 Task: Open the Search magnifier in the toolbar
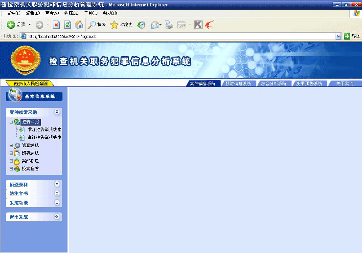[x=92, y=24]
